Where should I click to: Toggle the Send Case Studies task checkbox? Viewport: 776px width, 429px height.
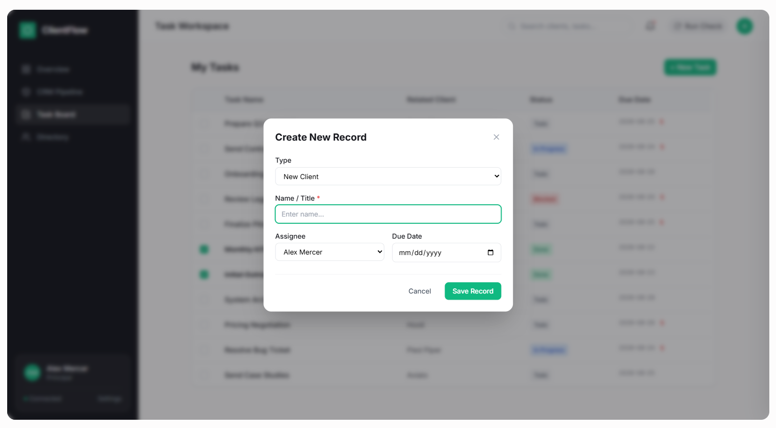coord(205,375)
